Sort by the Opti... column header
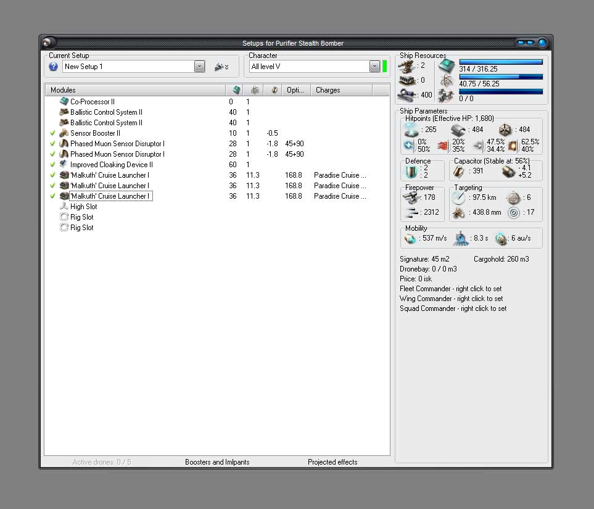This screenshot has height=509, width=594. click(x=296, y=90)
